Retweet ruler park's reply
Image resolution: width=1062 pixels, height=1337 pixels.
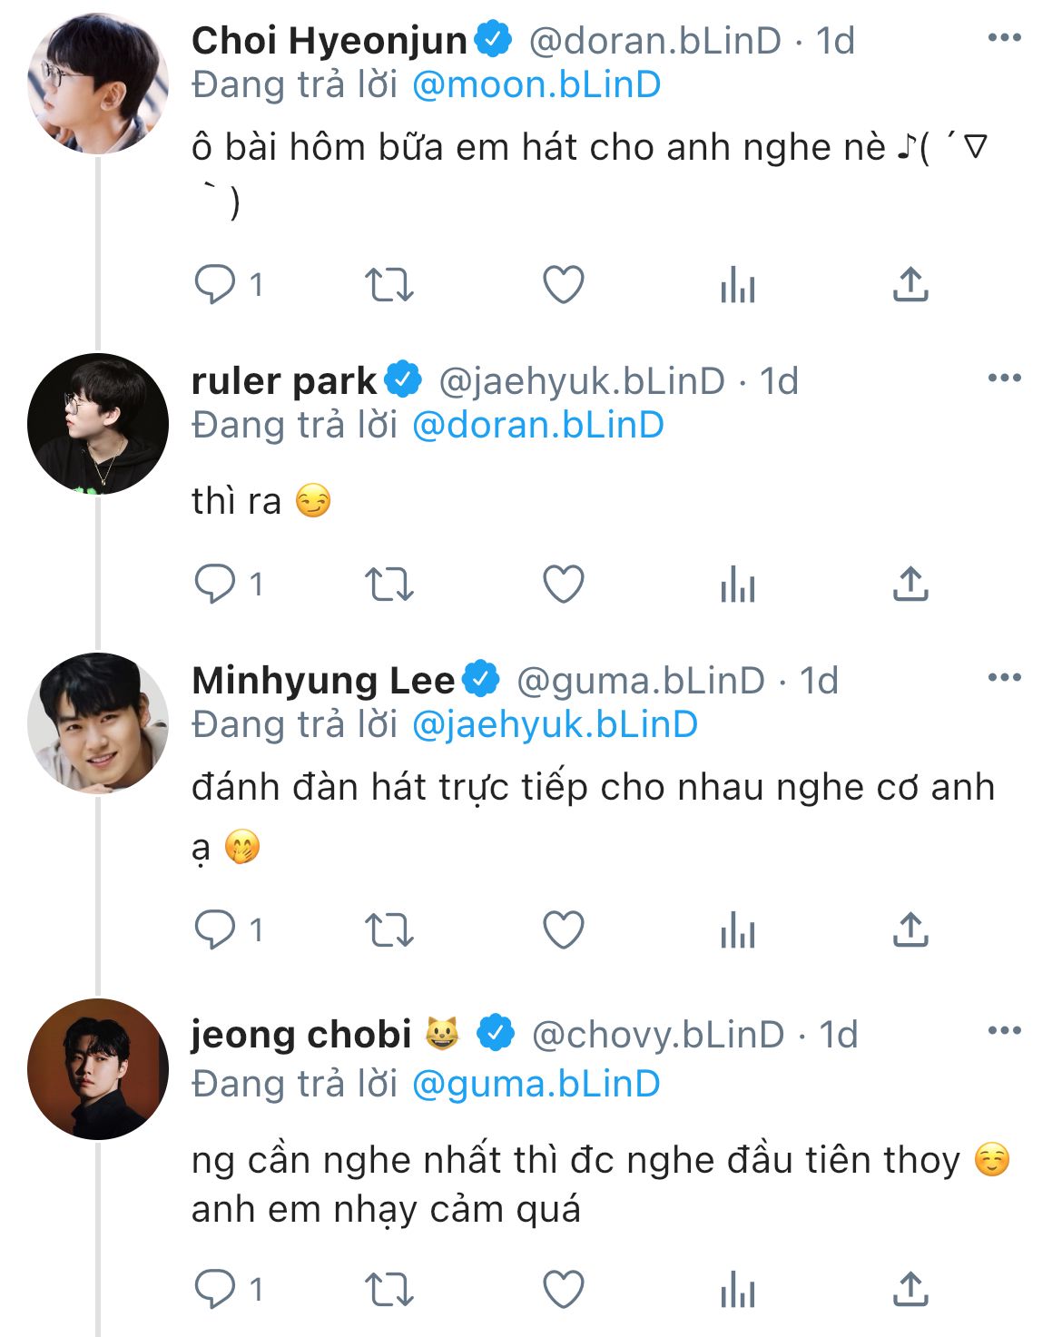tap(388, 585)
